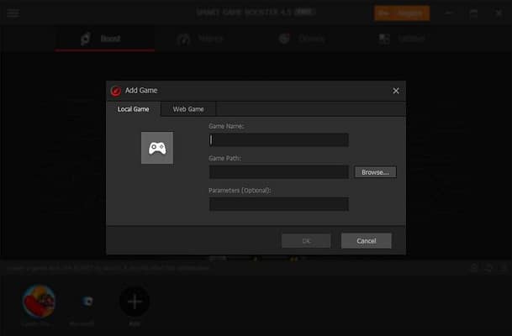Click the Game Path input field
The width and height of the screenshot is (512, 336).
coord(279,172)
